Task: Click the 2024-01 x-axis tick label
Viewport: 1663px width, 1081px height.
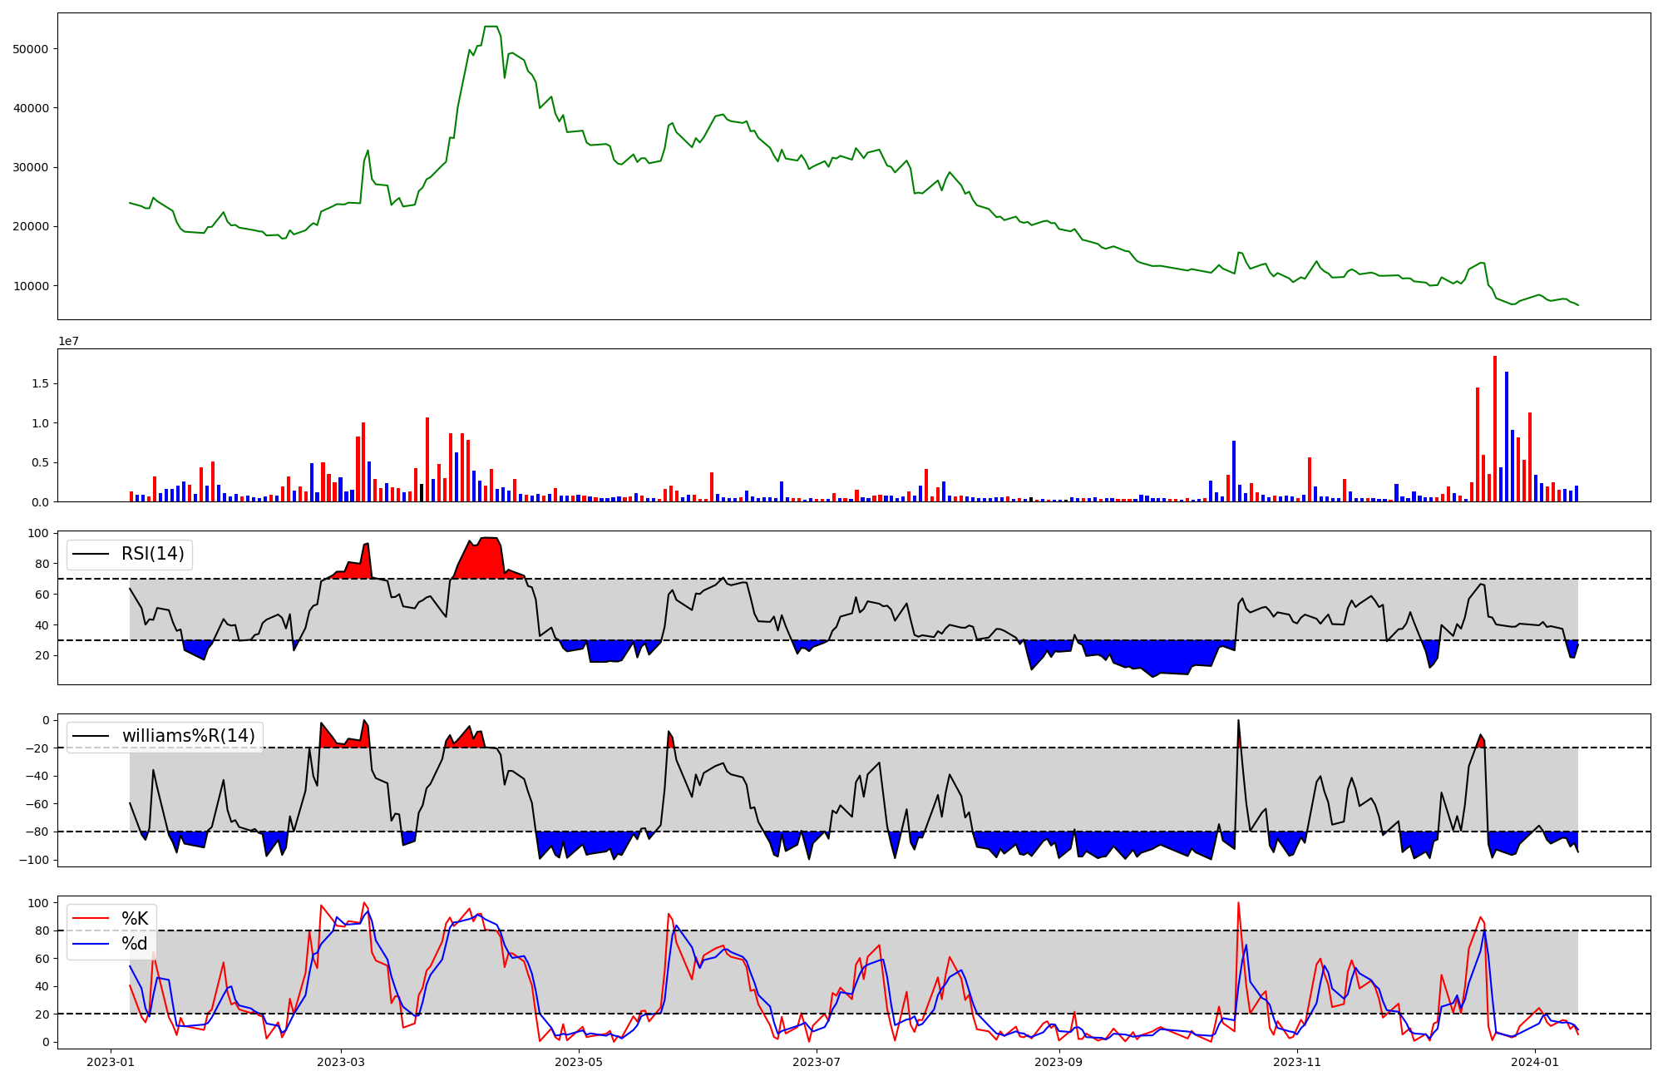Action: (1534, 1062)
